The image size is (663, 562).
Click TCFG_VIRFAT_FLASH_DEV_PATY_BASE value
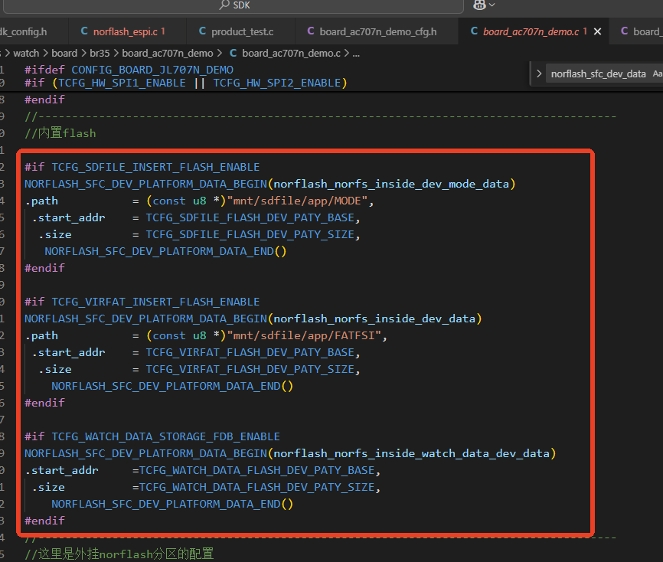point(250,353)
